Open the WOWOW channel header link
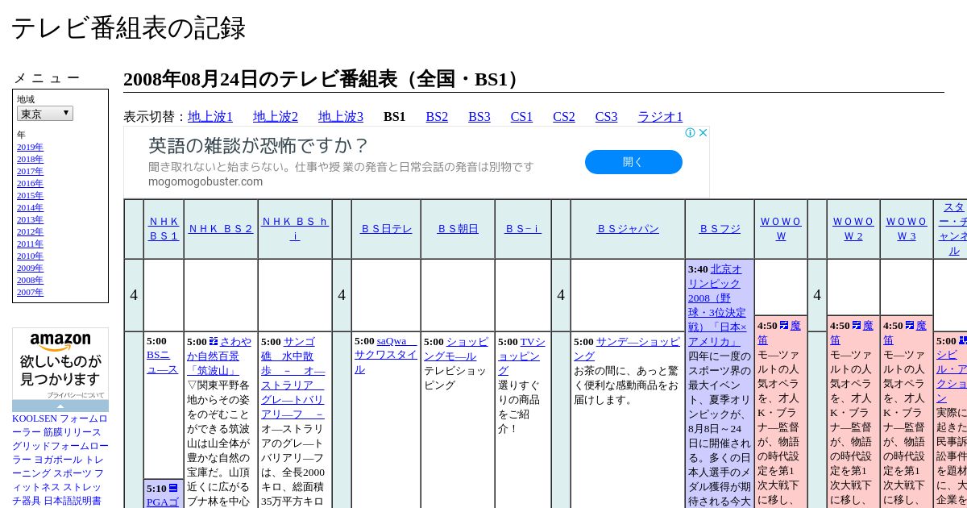967x508 pixels. (781, 229)
